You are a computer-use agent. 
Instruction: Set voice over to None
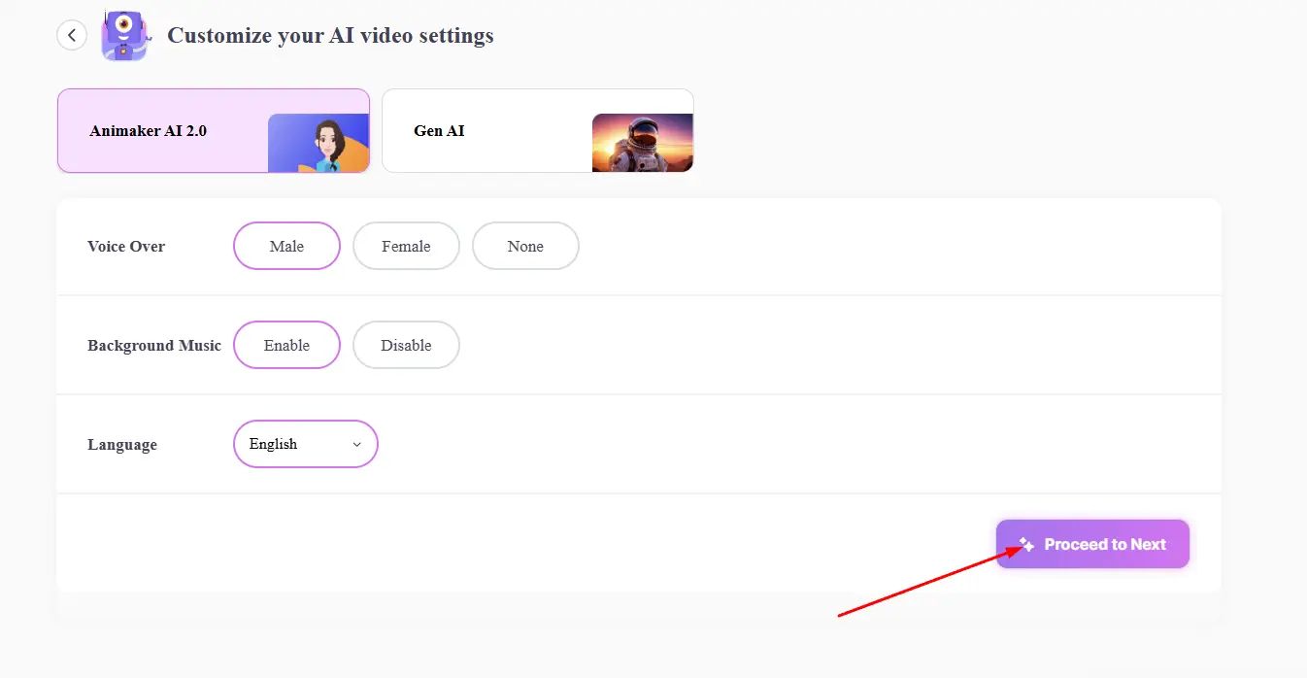click(x=525, y=246)
